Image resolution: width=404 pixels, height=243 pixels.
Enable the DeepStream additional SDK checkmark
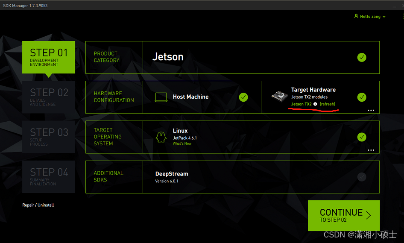tap(362, 177)
